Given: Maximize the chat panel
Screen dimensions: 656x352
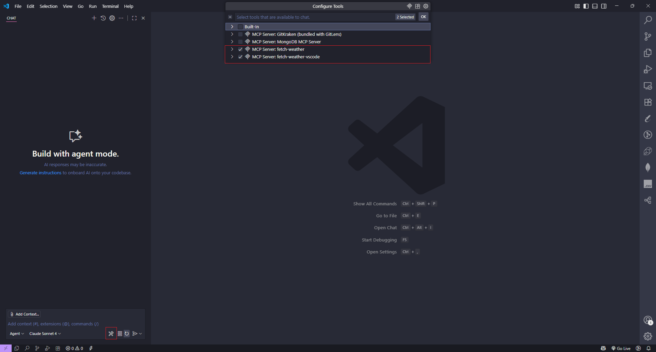Looking at the screenshot, I should click(134, 18).
